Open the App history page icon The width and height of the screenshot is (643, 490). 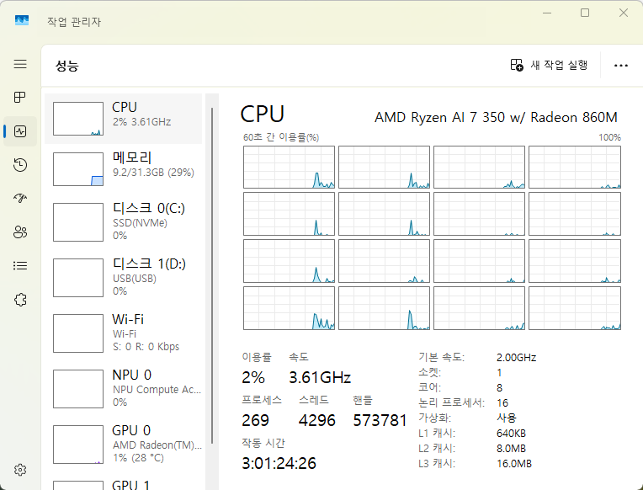20,165
